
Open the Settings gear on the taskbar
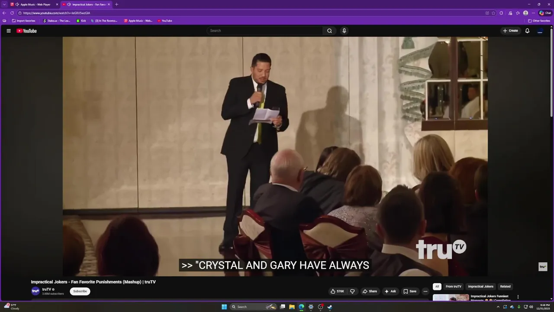(311, 307)
